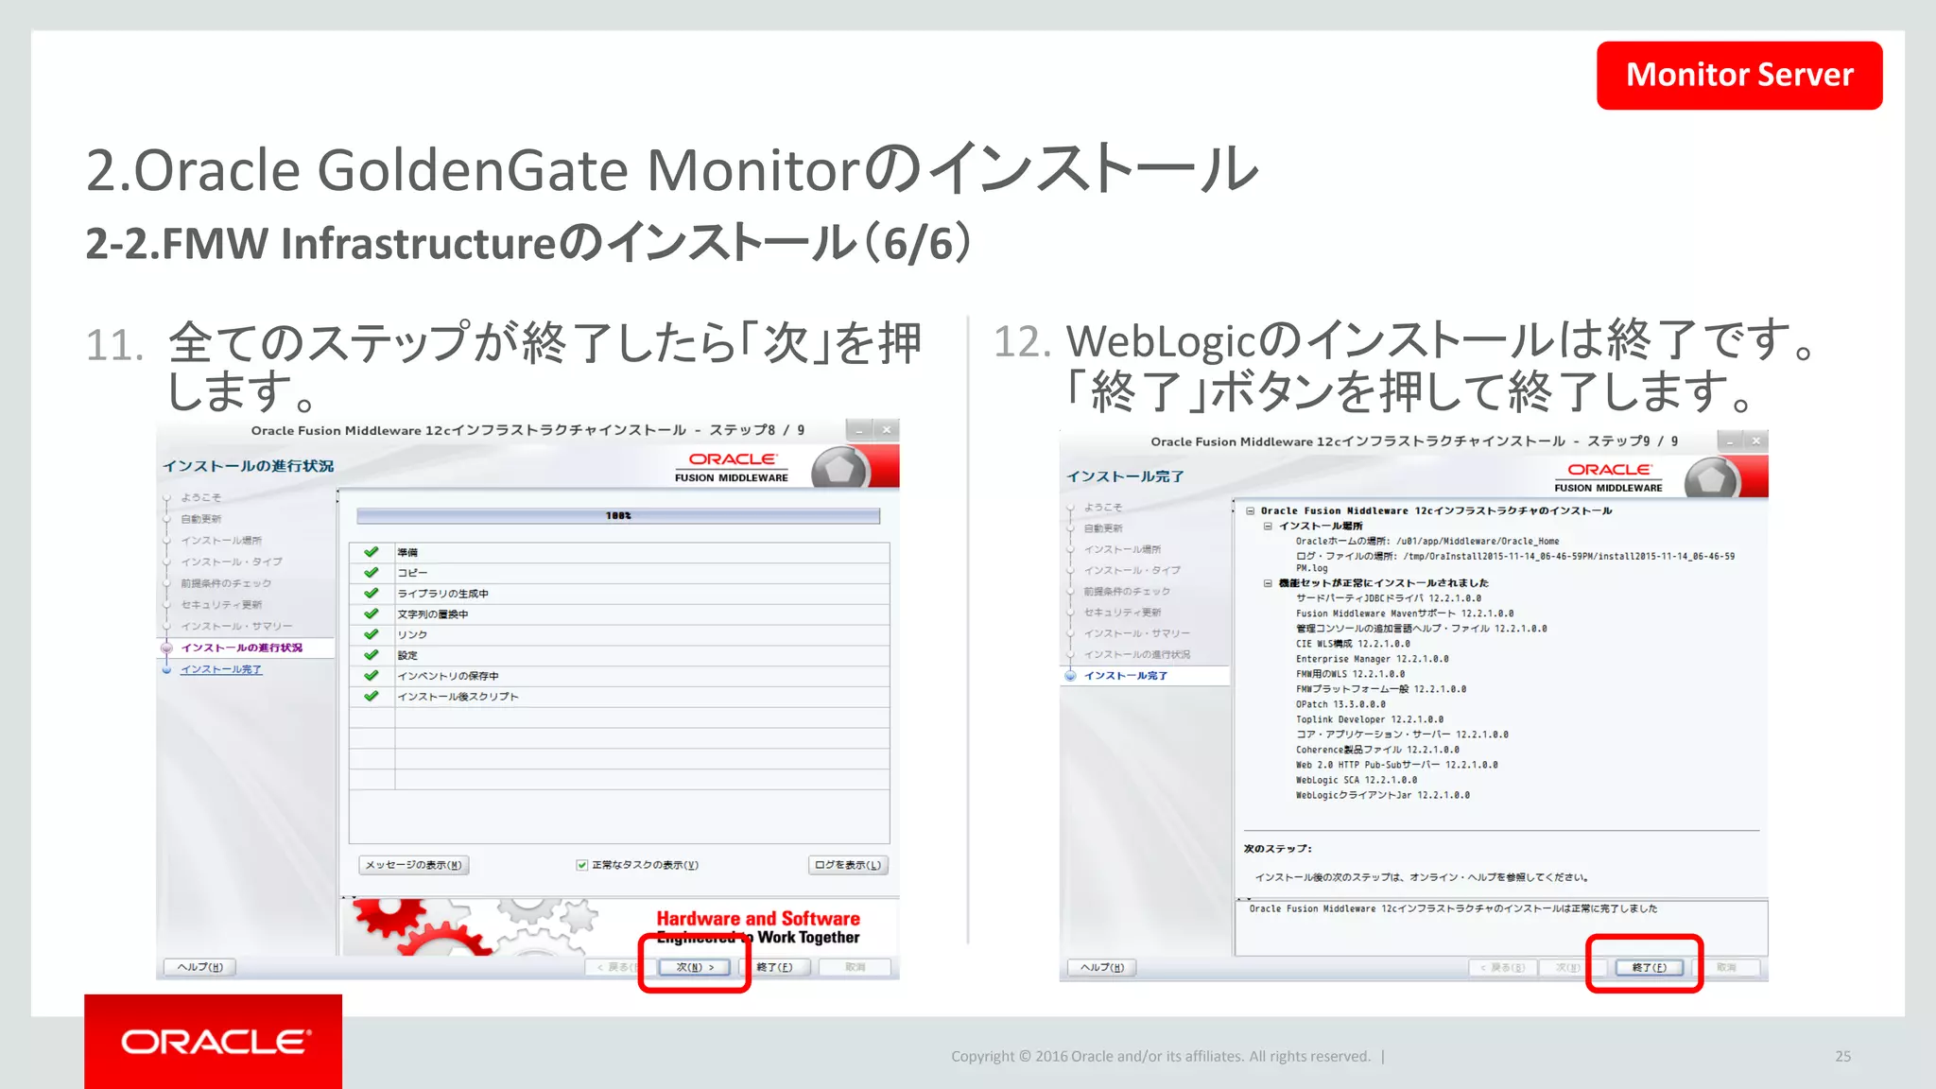Click the check icon for インストール後スクリプト

pos(372,697)
